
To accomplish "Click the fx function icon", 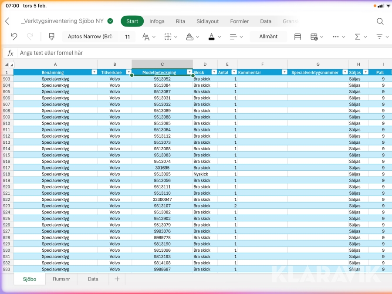I will 10,53.
